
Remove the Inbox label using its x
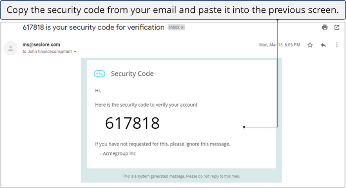pyautogui.click(x=182, y=28)
